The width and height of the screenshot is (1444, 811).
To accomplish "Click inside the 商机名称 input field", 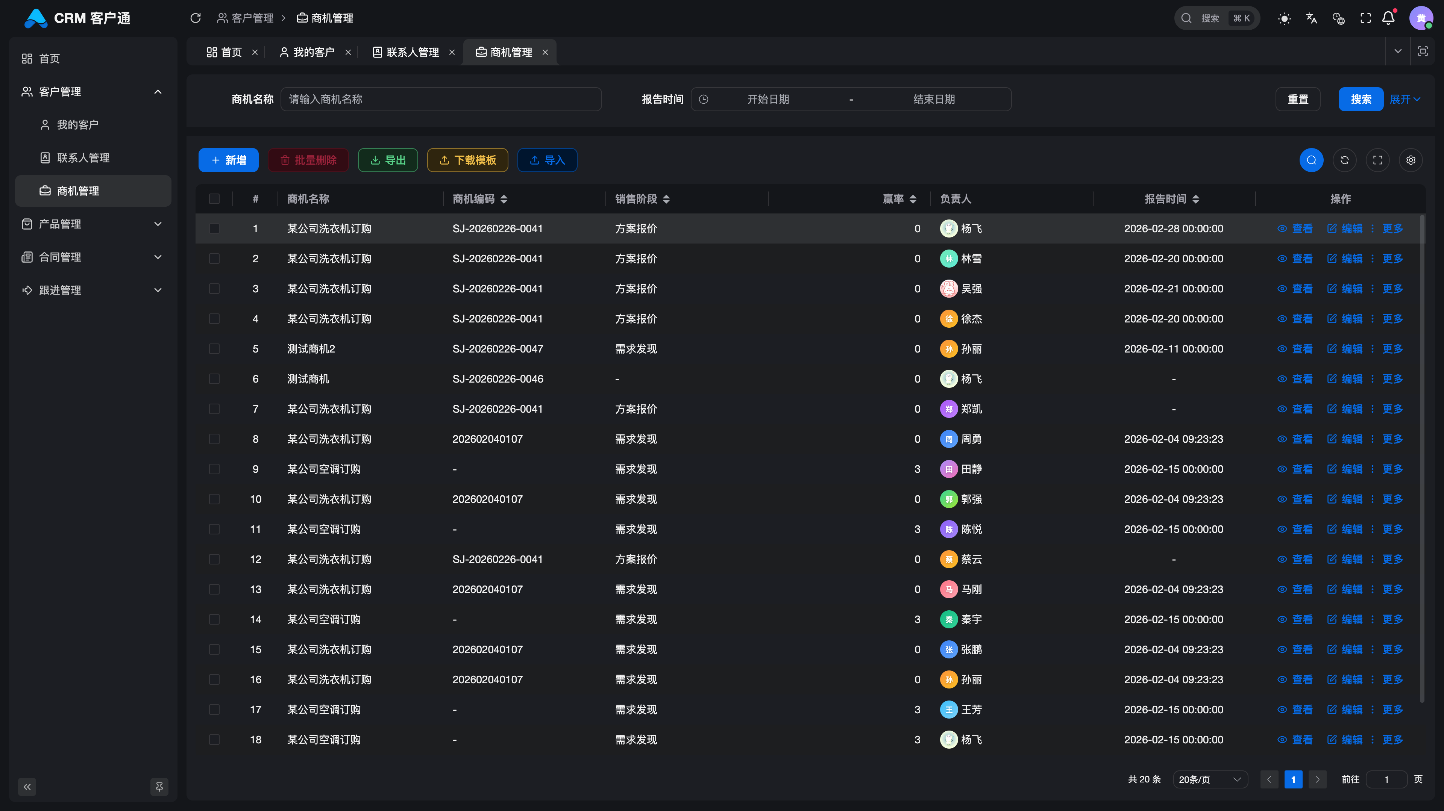I will 441,99.
